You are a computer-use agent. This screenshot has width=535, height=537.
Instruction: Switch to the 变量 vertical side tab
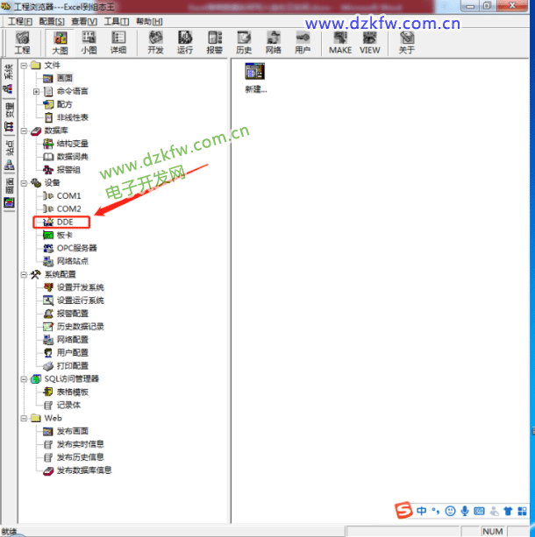pos(9,111)
